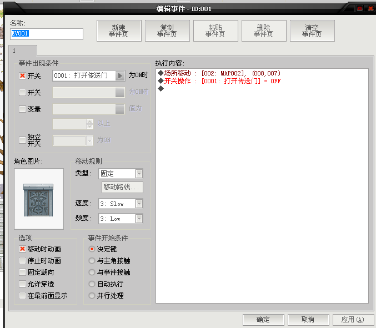
Task: Enable the 允许穿透 option
Action: pyautogui.click(x=22, y=284)
